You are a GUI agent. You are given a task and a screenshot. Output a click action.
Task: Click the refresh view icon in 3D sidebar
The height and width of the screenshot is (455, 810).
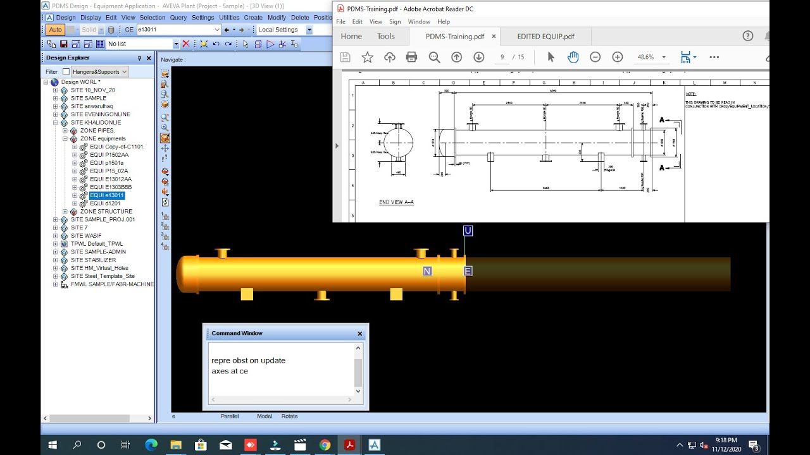(165, 203)
